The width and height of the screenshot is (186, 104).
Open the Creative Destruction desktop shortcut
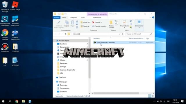15,35
